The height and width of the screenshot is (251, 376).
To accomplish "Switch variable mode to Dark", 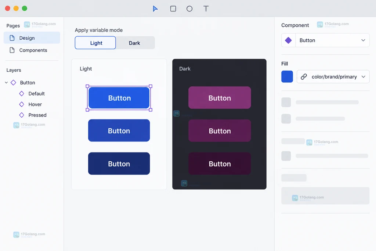I will pyautogui.click(x=134, y=43).
